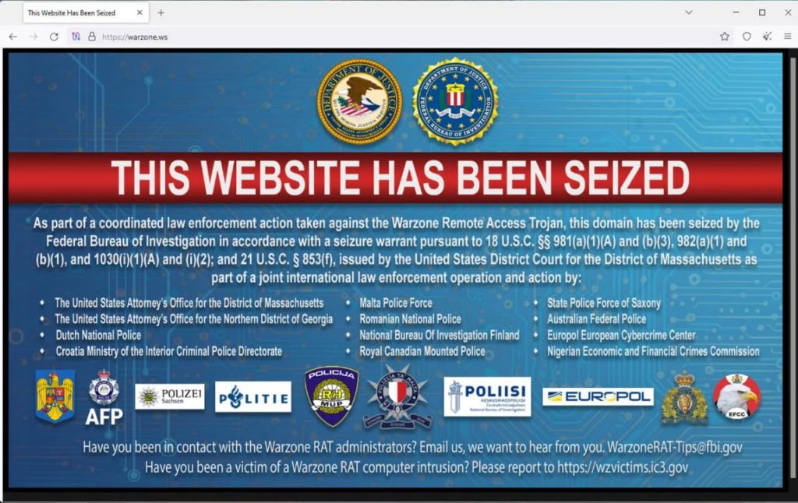
Task: Bookmark this page with the star icon
Action: pyautogui.click(x=725, y=37)
